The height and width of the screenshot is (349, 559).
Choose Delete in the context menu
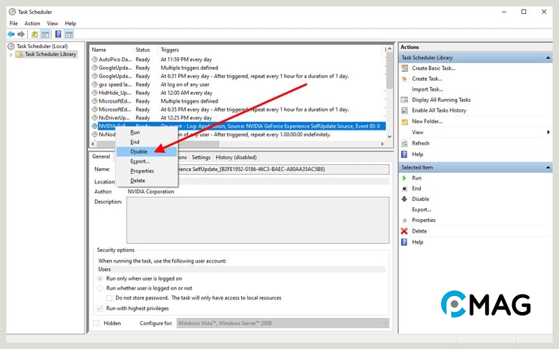[147, 181]
